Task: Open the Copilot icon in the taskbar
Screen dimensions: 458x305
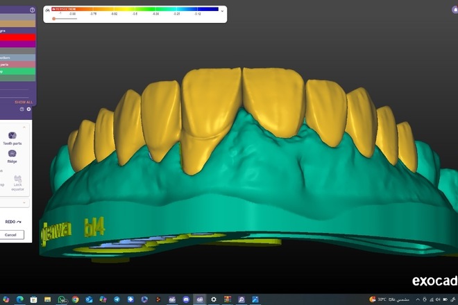Action: (x=6, y=299)
